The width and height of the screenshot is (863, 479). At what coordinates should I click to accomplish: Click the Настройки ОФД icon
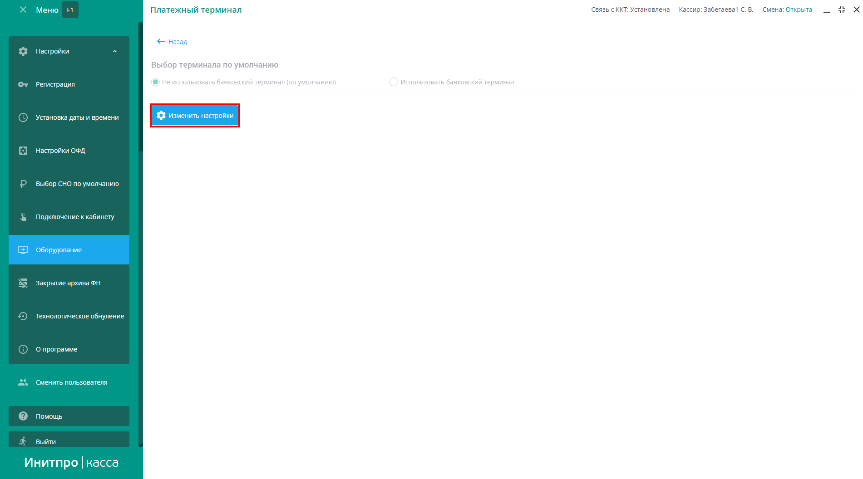[23, 151]
